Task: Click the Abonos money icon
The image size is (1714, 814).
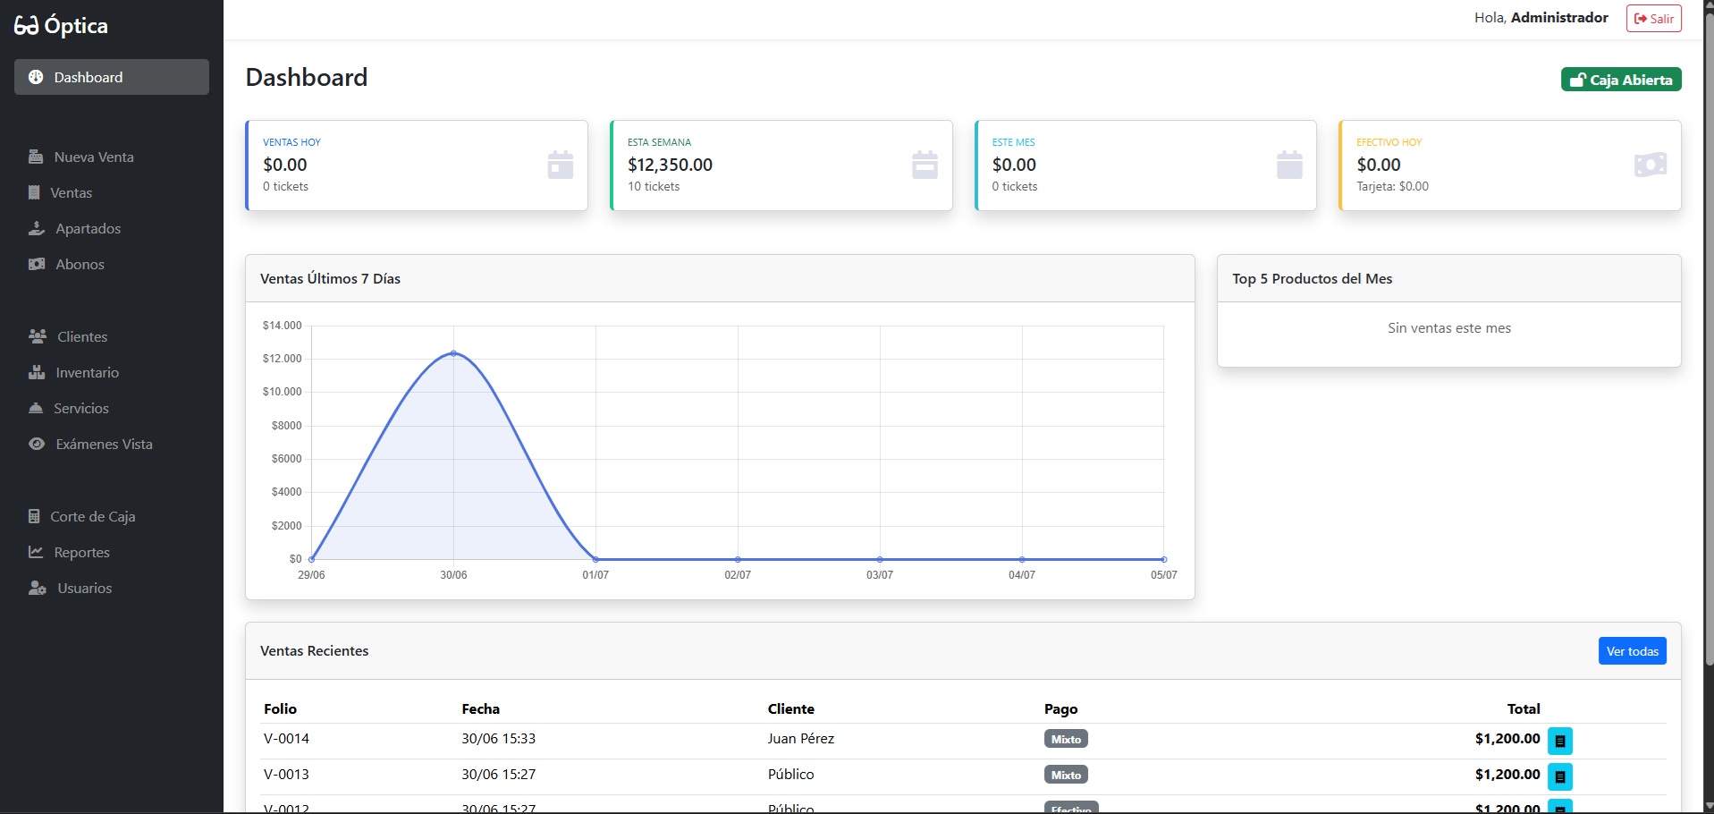Action: [37, 264]
